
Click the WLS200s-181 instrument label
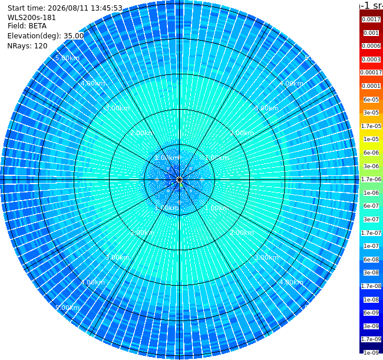point(31,18)
